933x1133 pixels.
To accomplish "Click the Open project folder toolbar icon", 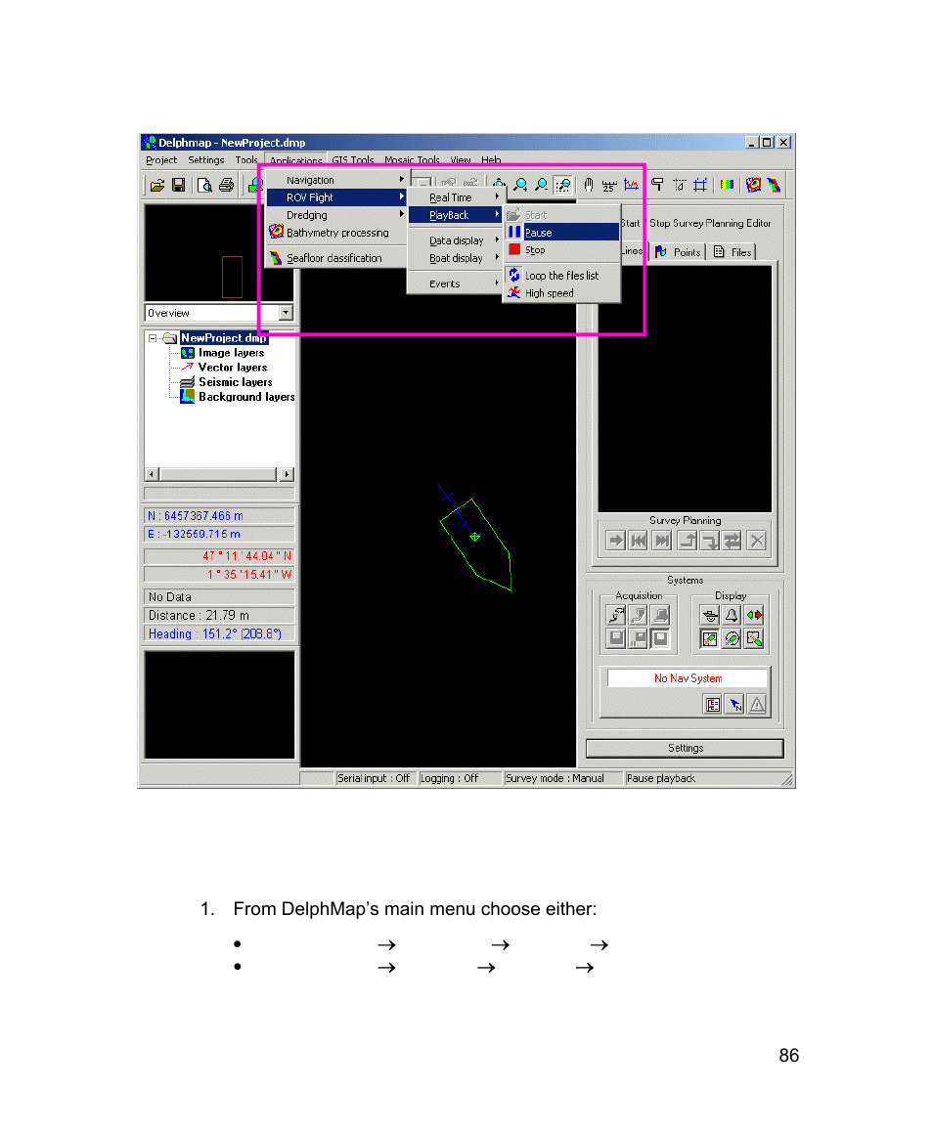I will click(x=156, y=185).
